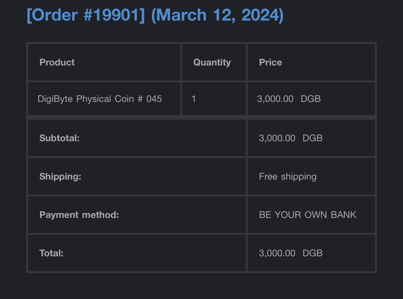Click the total amount 3,000.00 DGB
Image resolution: width=403 pixels, height=299 pixels.
[x=291, y=253]
